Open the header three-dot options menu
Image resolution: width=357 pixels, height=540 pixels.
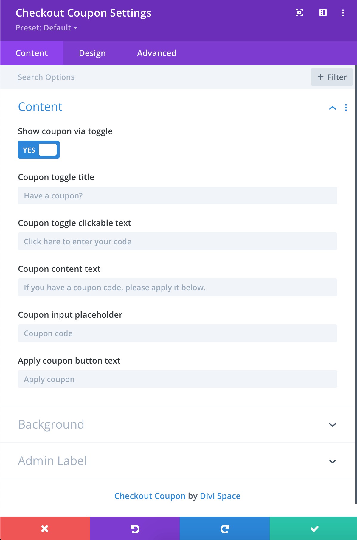pyautogui.click(x=343, y=13)
